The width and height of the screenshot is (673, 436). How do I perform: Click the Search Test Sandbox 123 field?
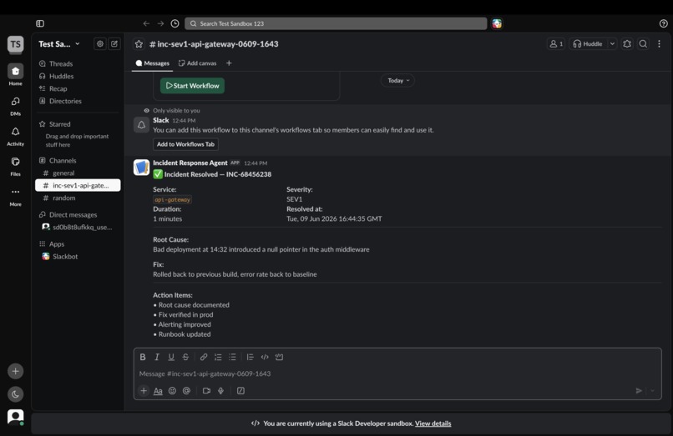[x=336, y=23]
